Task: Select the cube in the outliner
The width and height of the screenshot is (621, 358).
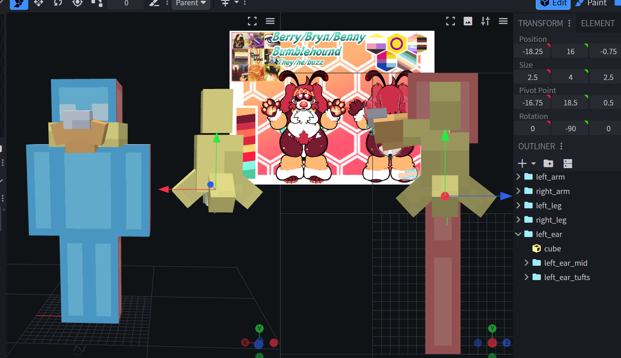Action: (552, 249)
